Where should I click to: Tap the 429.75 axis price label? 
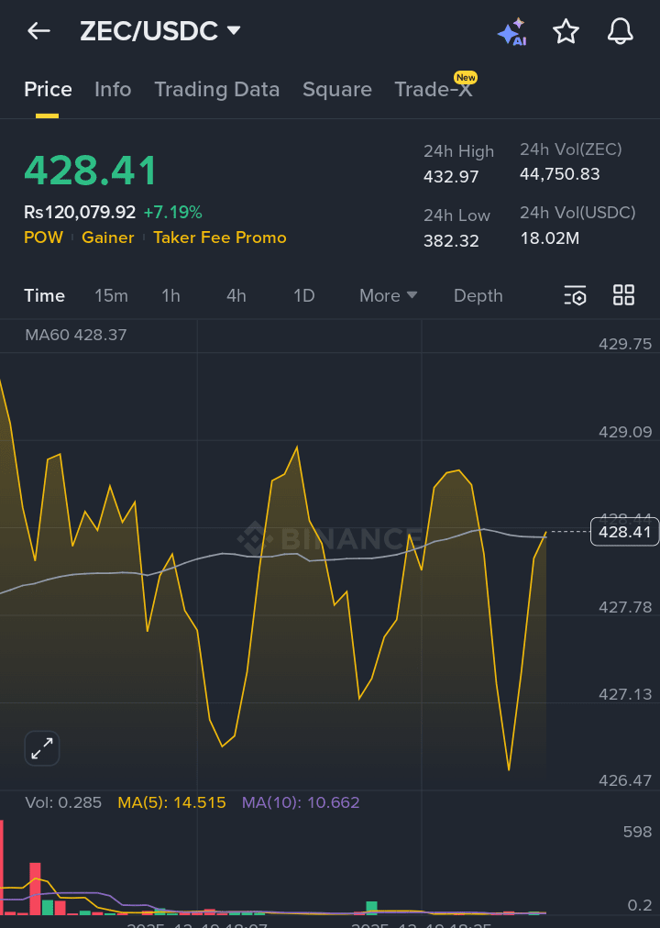pos(625,344)
